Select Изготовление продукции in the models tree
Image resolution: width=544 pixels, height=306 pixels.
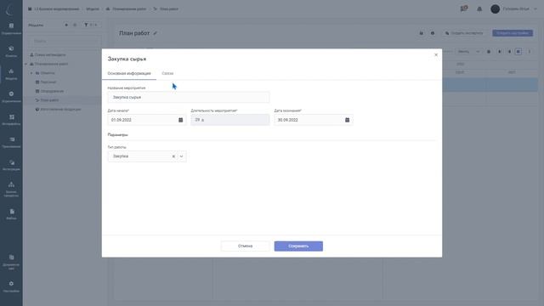pyautogui.click(x=60, y=110)
